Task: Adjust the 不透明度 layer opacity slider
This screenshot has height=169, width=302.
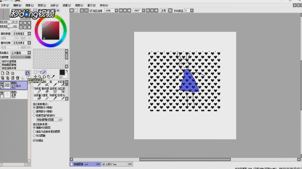Action: click(21, 57)
